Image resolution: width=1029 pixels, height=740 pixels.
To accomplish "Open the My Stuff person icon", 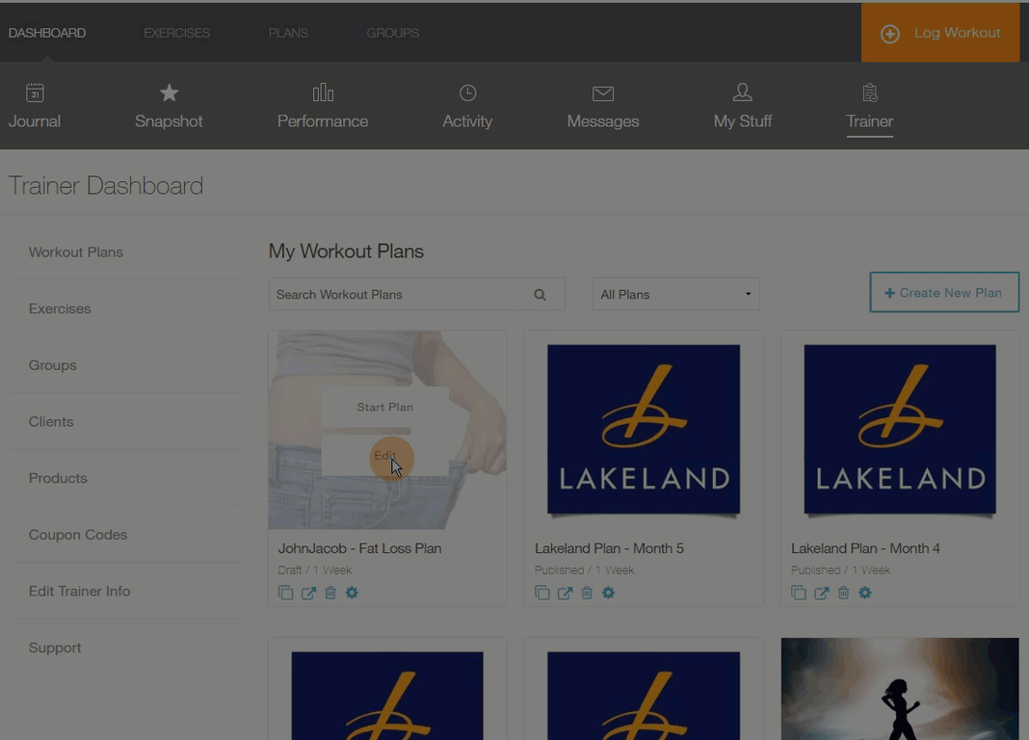I will pyautogui.click(x=742, y=93).
